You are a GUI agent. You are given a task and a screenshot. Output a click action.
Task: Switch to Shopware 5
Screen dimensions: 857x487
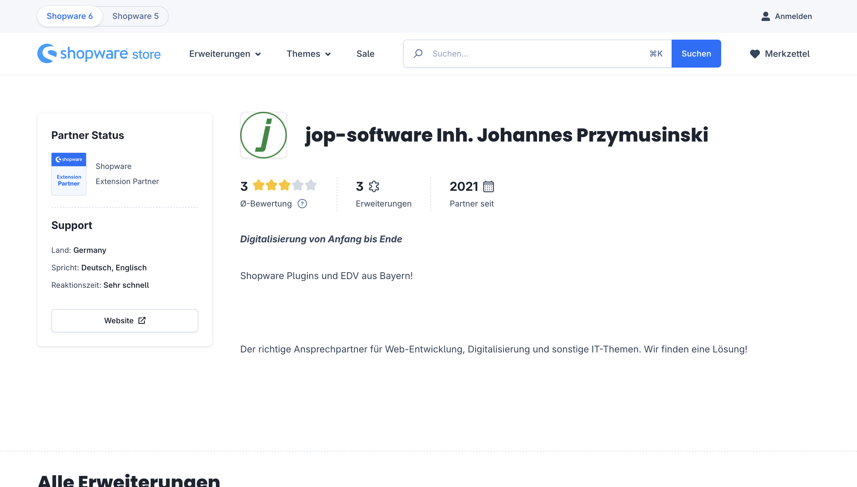click(135, 16)
